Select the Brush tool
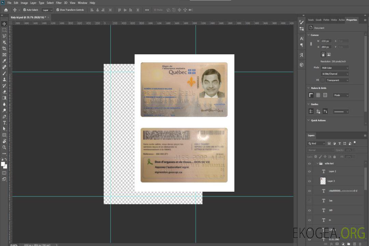 point(4,73)
